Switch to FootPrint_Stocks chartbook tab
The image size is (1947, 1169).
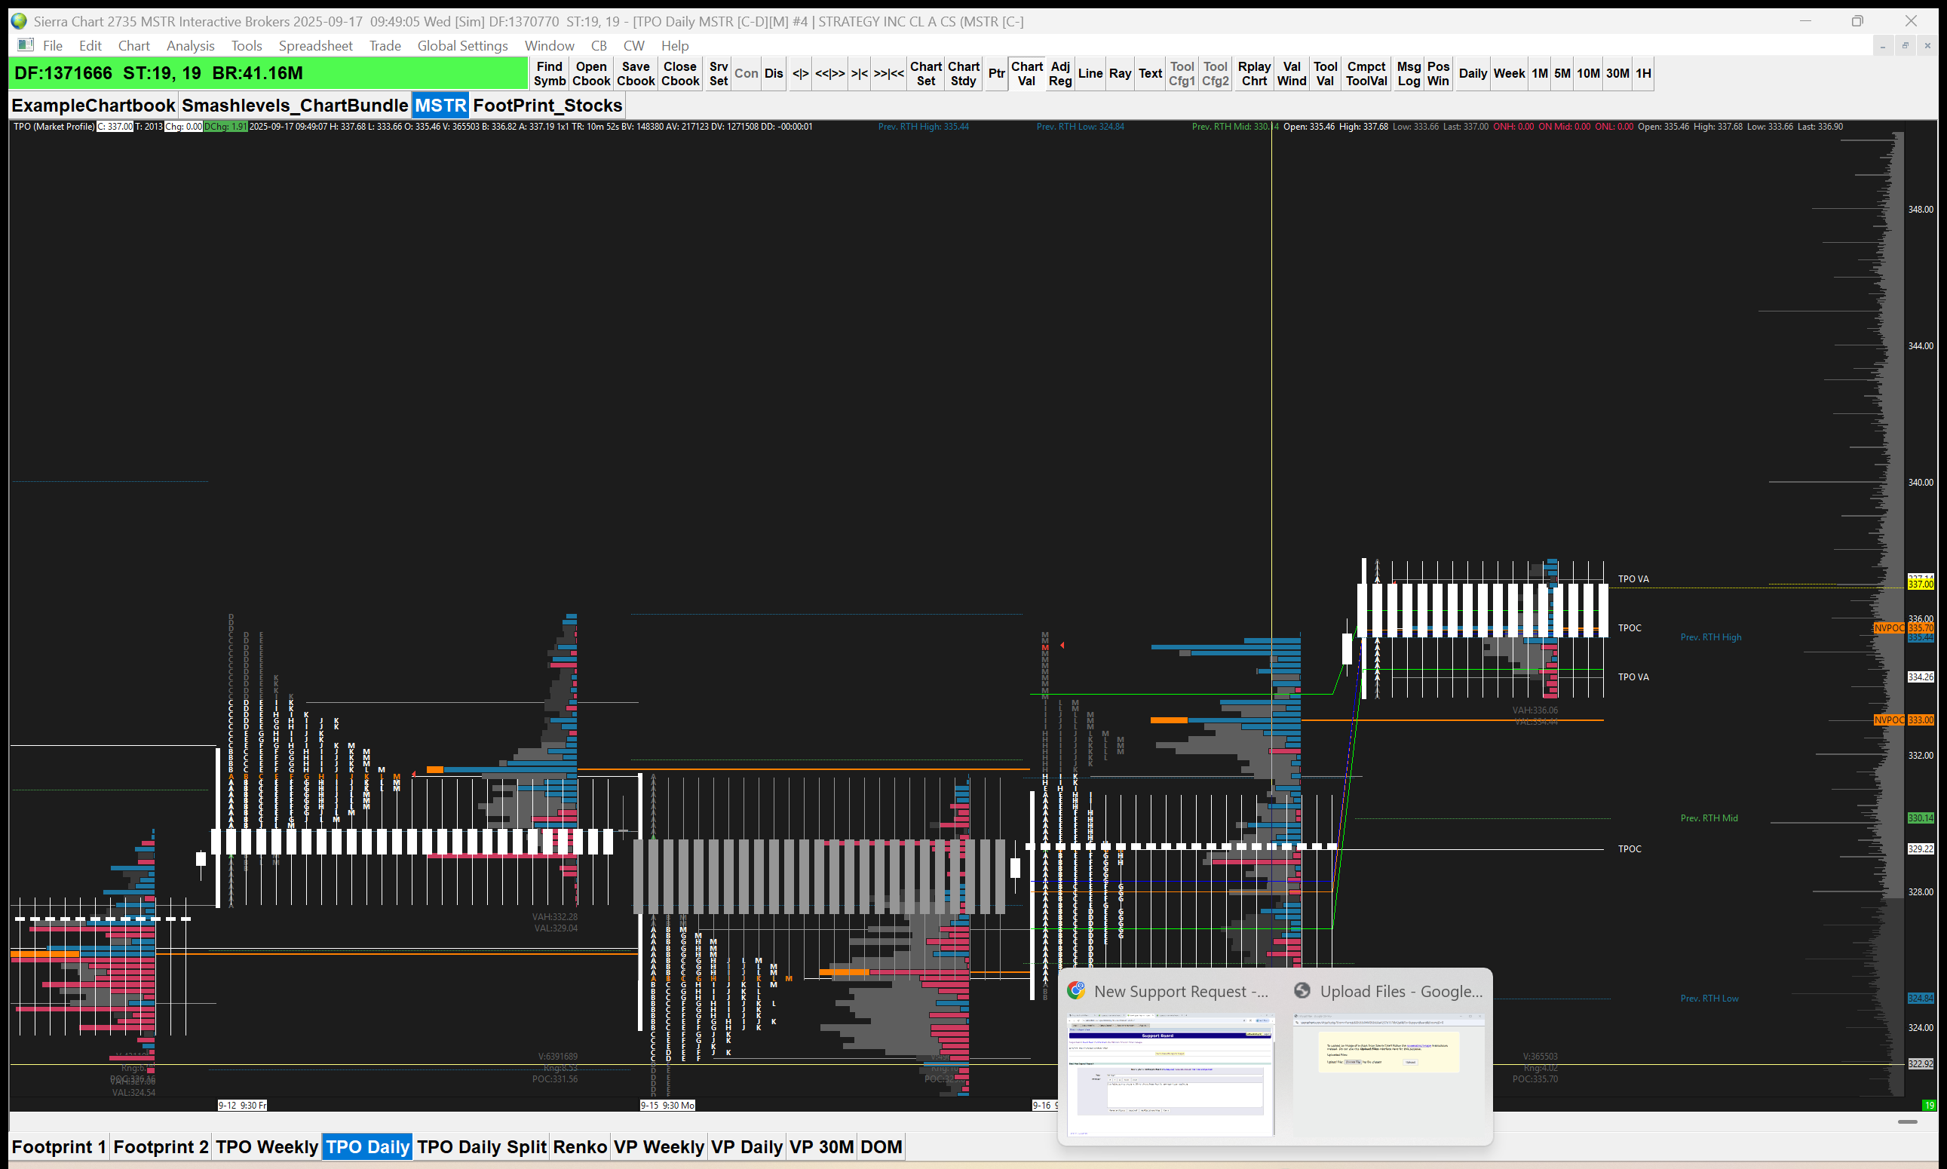547,106
